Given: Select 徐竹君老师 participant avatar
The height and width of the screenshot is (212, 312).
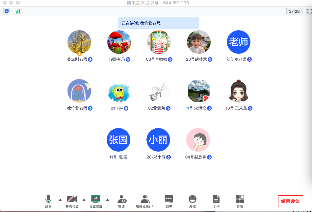Looking at the screenshot, I should pyautogui.click(x=79, y=91).
